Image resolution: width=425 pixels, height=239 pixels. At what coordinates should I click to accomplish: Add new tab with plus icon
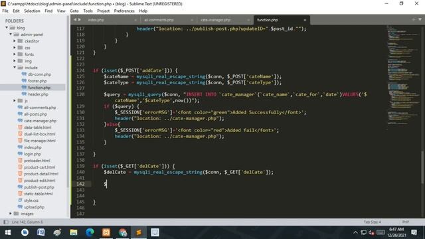(x=413, y=19)
